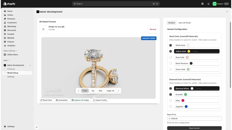
Task: Open the Marketing target icon
Action: click(5, 26)
